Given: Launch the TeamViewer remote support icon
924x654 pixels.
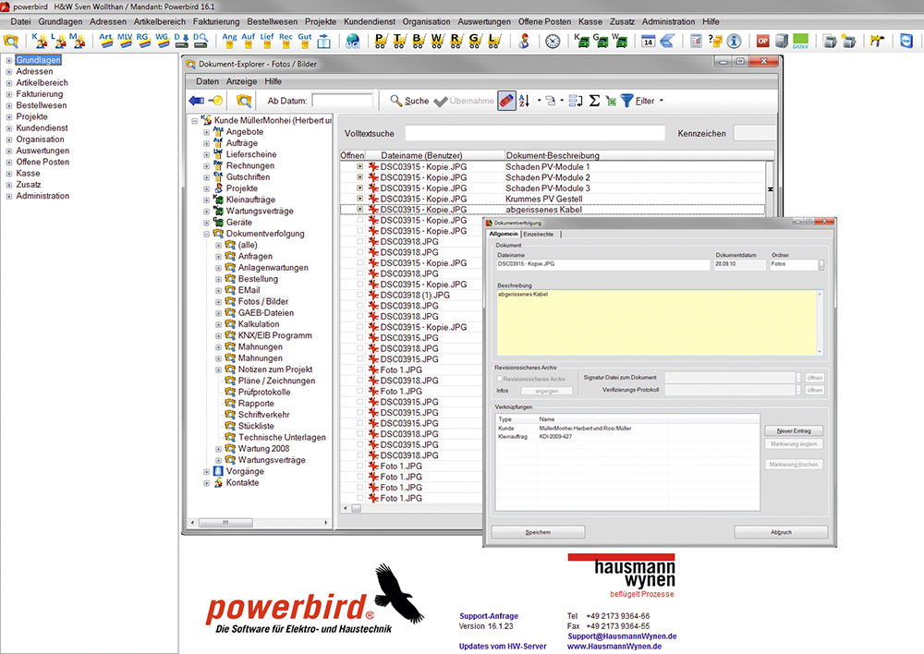Looking at the screenshot, I should pos(906,41).
